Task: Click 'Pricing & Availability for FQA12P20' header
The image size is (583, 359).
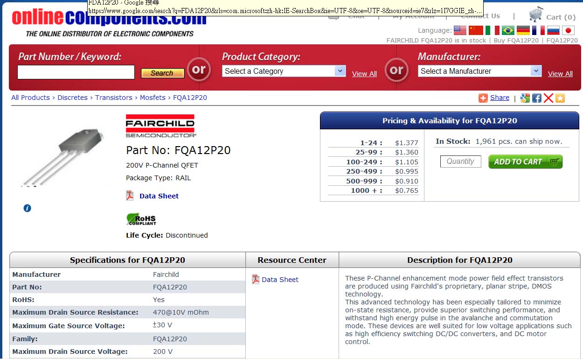Action: pyautogui.click(x=450, y=120)
